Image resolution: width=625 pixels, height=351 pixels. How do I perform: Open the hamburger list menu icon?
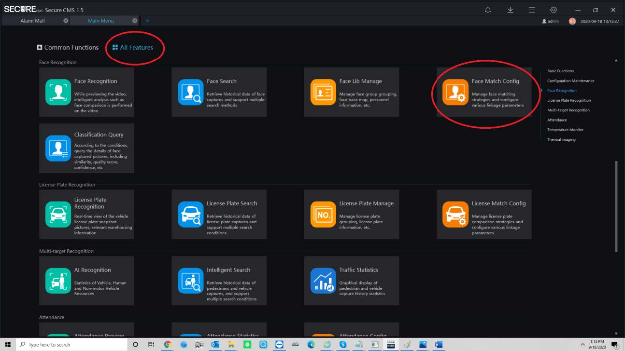532,10
